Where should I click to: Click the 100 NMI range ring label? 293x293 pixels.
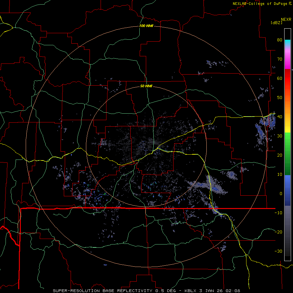tap(146, 26)
